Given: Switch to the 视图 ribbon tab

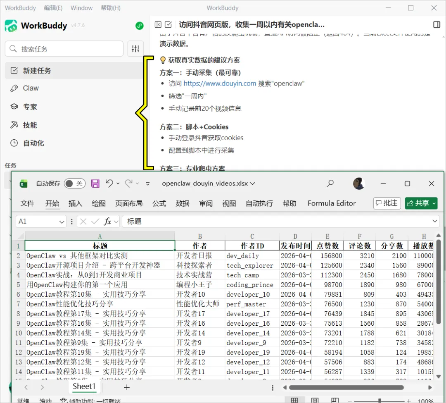Looking at the screenshot, I should pos(229,203).
